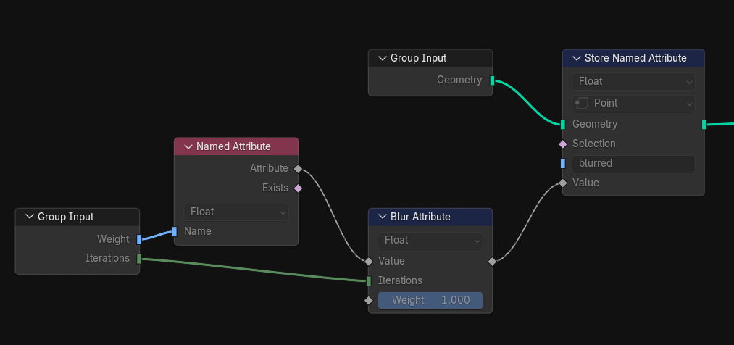Open the Float dropdown in Store Named Attribute
The height and width of the screenshot is (345, 734).
click(x=633, y=81)
